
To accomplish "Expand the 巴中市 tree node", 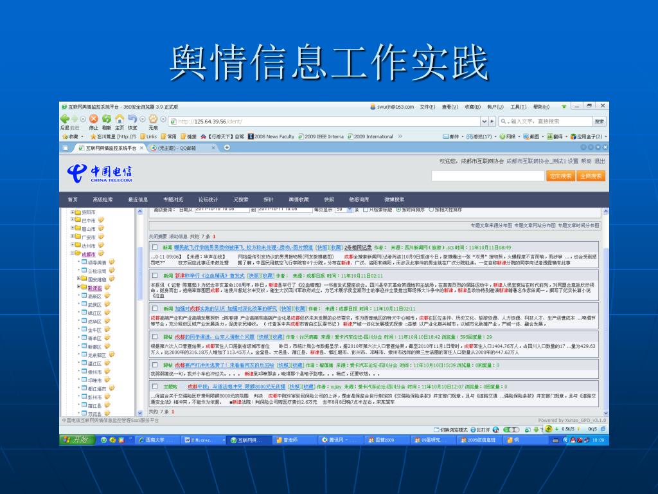I will (73, 219).
